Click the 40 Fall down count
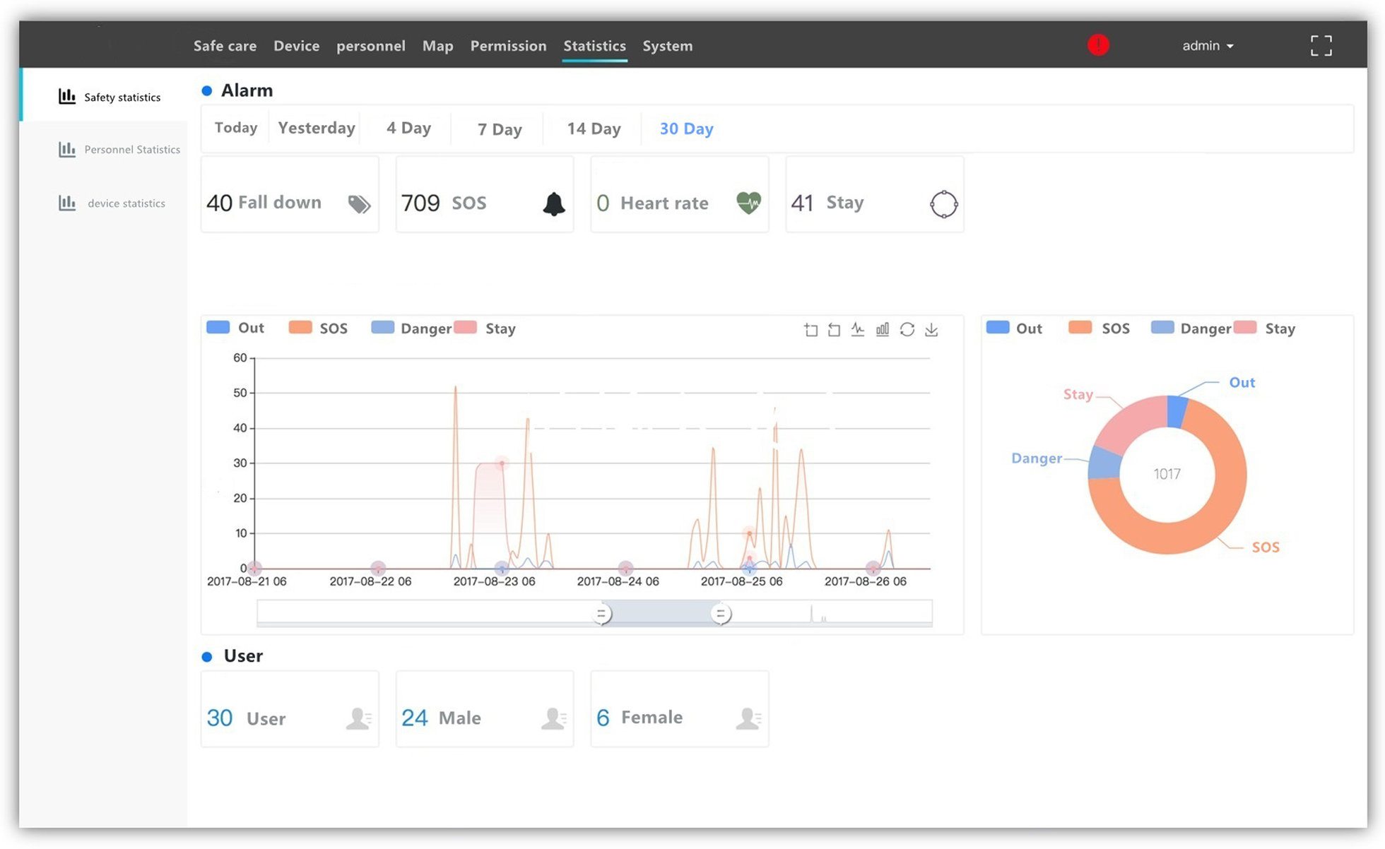Screen dimensions: 1385x849 219,203
